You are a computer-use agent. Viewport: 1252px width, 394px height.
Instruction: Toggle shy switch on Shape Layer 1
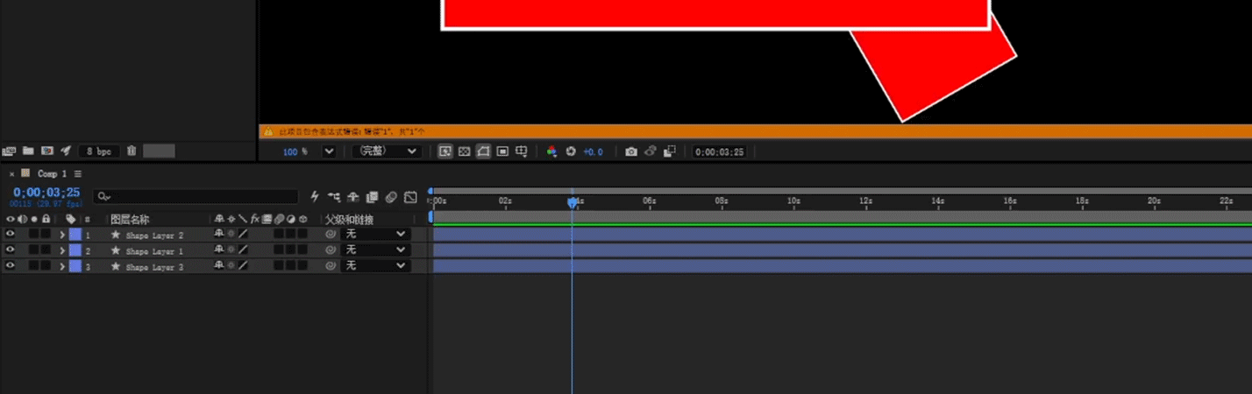pos(219,250)
